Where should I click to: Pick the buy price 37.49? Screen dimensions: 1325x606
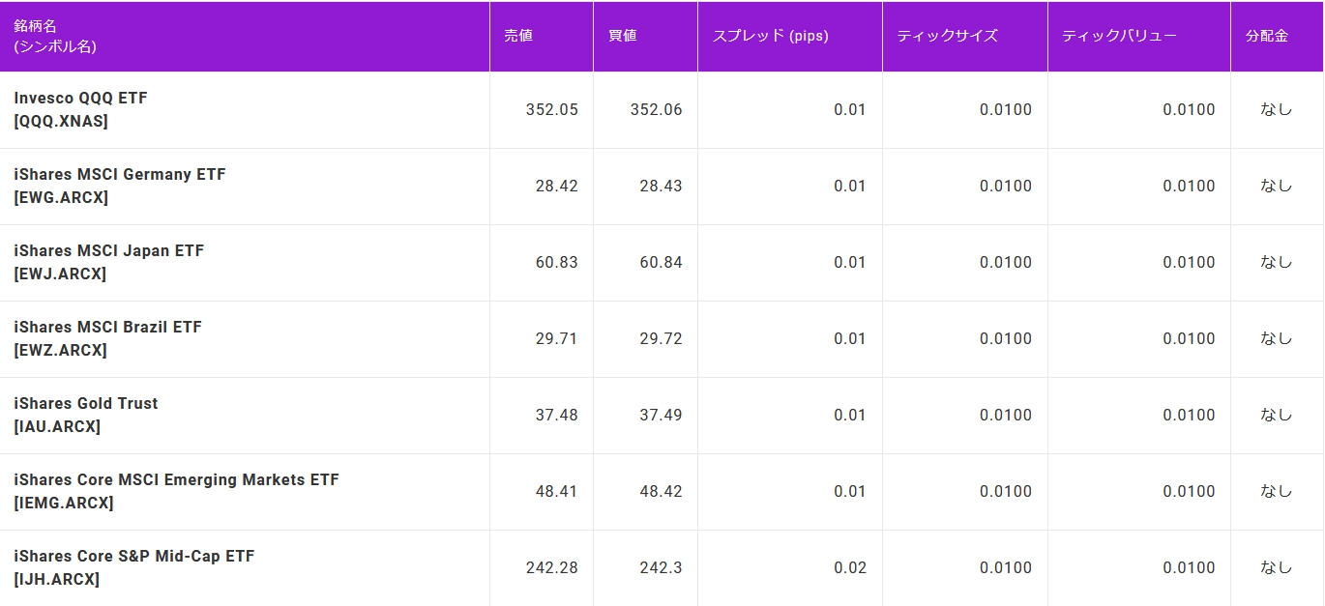coord(662,415)
